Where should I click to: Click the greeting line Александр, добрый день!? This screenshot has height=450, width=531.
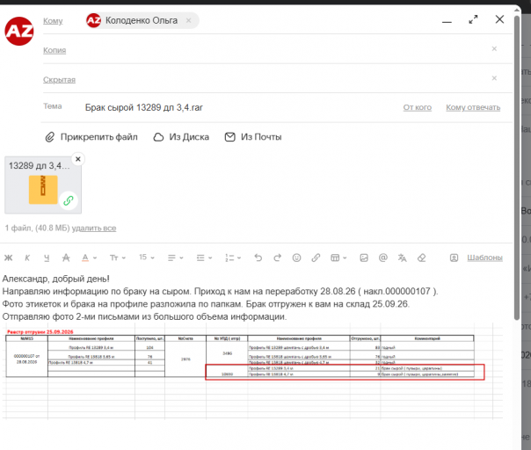pos(56,279)
